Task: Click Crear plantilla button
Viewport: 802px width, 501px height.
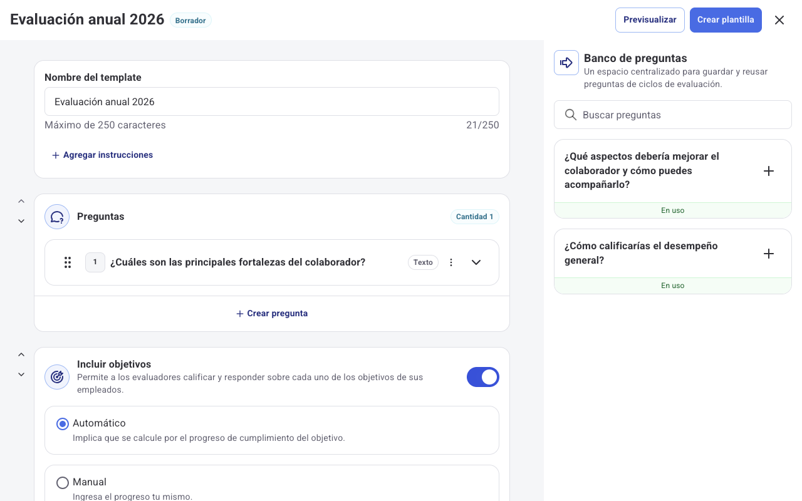Action: tap(726, 20)
